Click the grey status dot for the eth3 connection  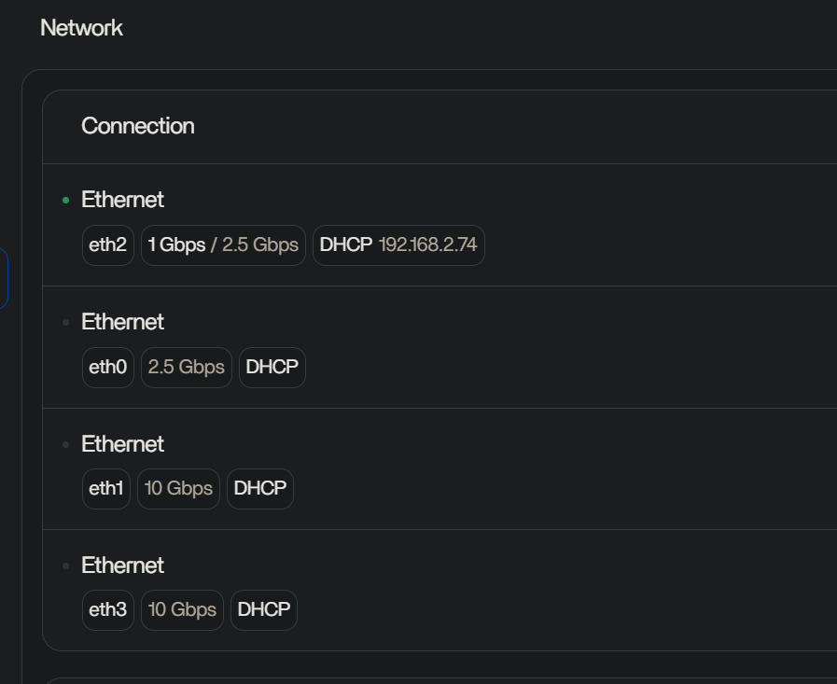[x=65, y=565]
